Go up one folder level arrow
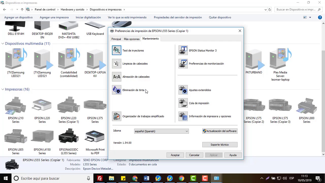325x183 pixels. pos(22,10)
